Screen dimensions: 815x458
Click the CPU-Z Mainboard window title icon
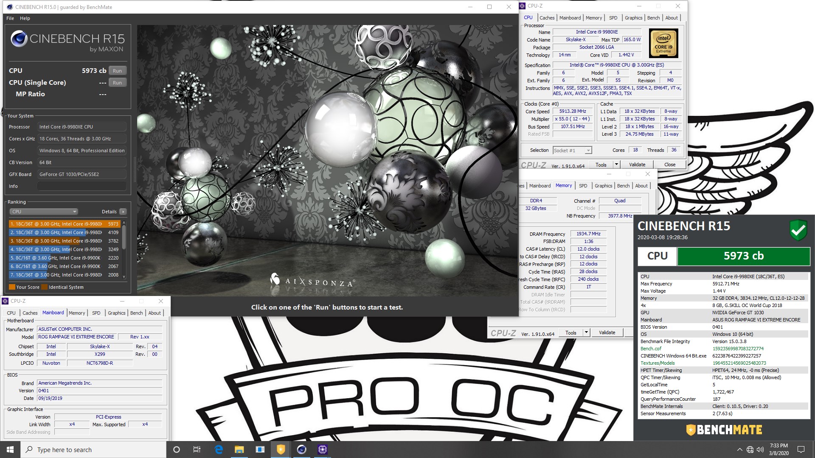click(6, 301)
